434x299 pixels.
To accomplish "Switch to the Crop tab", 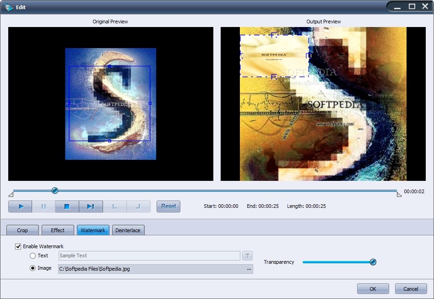I will 22,230.
